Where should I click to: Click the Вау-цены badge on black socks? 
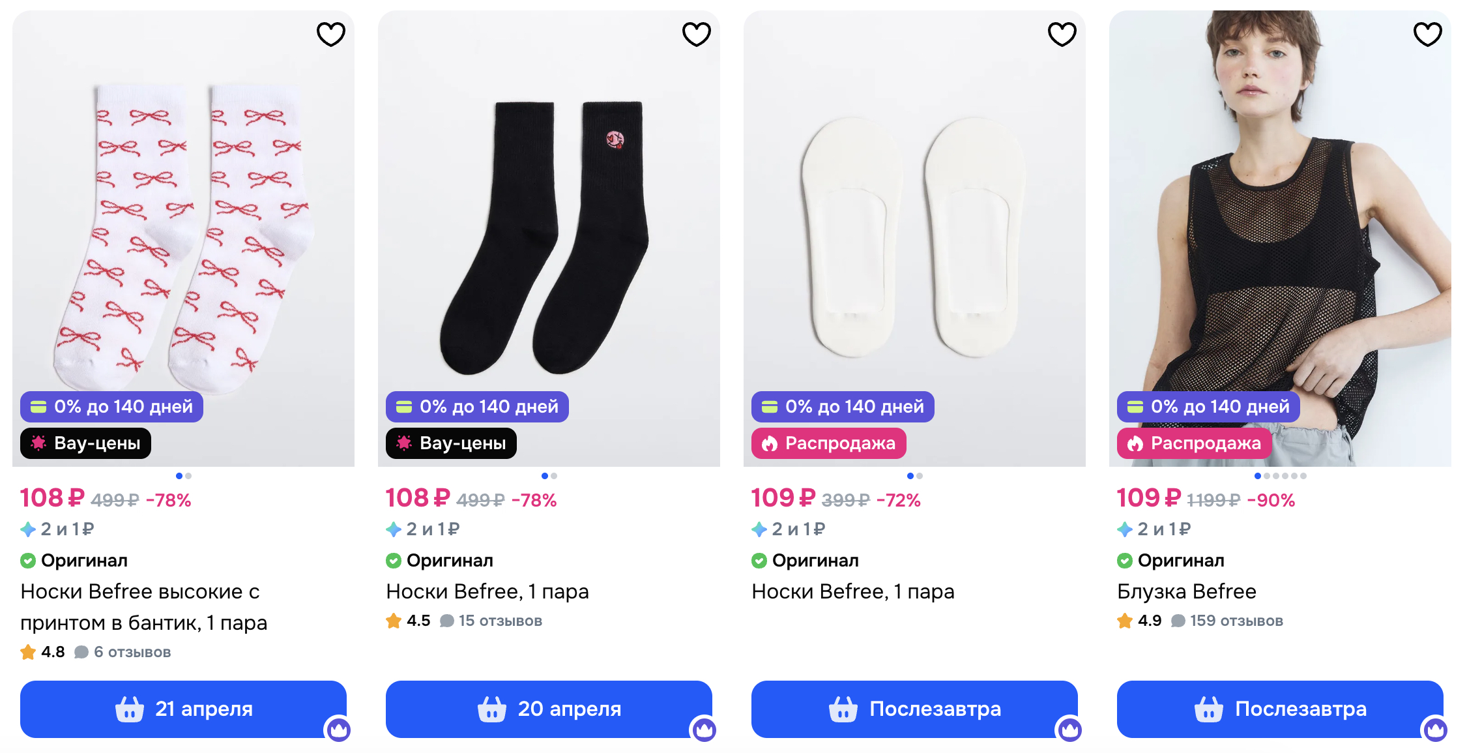click(x=451, y=443)
